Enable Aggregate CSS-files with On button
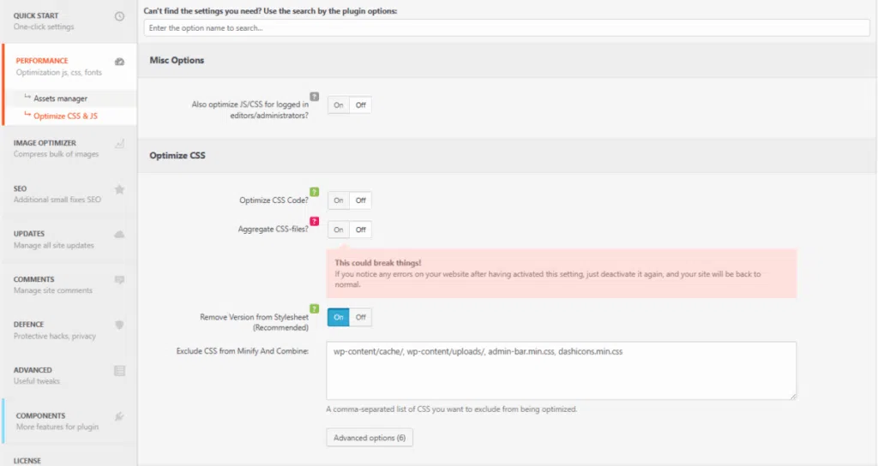This screenshot has width=878, height=466. pyautogui.click(x=339, y=230)
